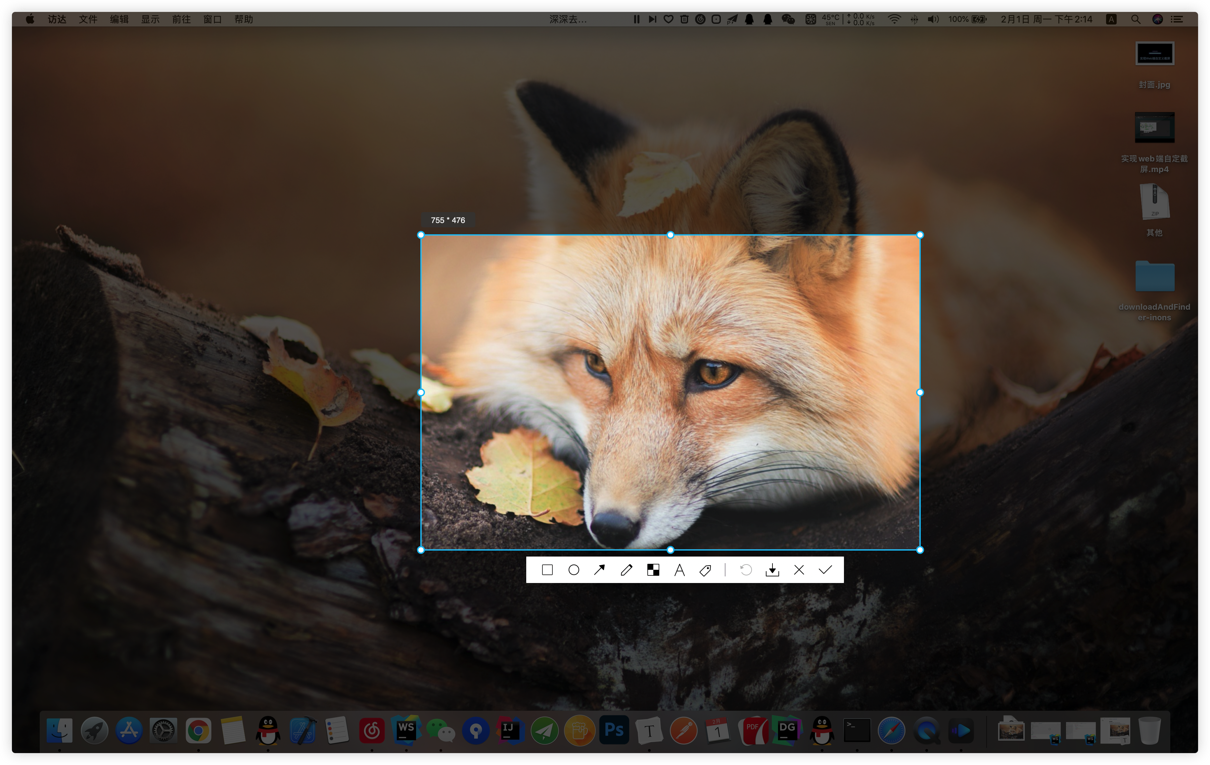Open the Trash in Dock
1210x765 pixels.
pyautogui.click(x=1149, y=730)
